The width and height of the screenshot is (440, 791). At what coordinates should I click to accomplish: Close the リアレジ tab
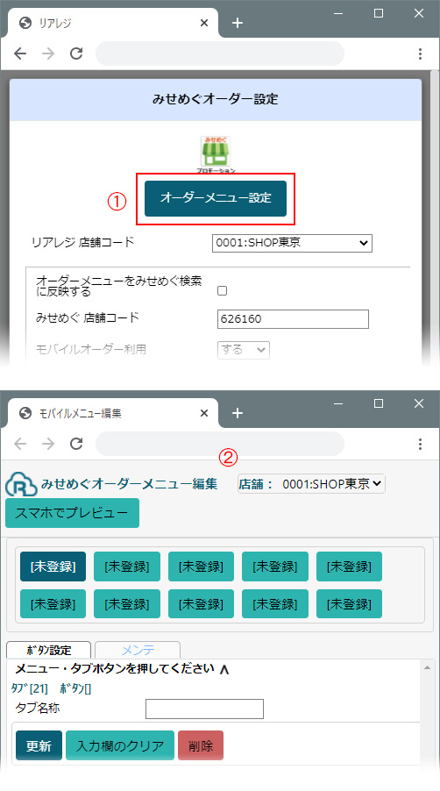204,23
